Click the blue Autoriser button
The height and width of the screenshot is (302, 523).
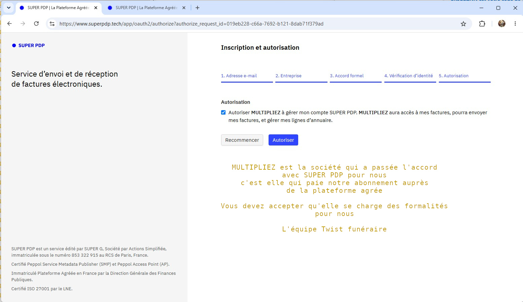(283, 140)
